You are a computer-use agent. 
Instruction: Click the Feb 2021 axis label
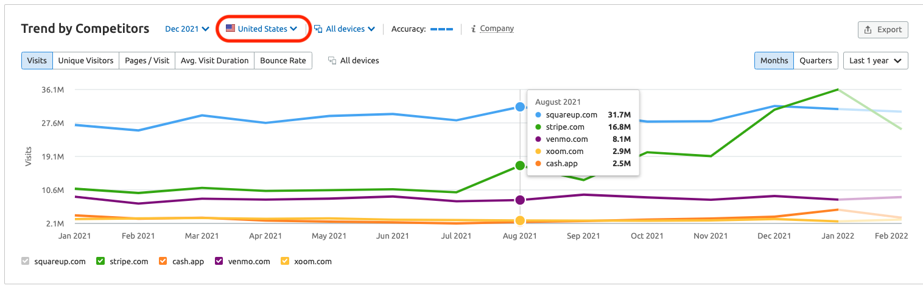138,236
